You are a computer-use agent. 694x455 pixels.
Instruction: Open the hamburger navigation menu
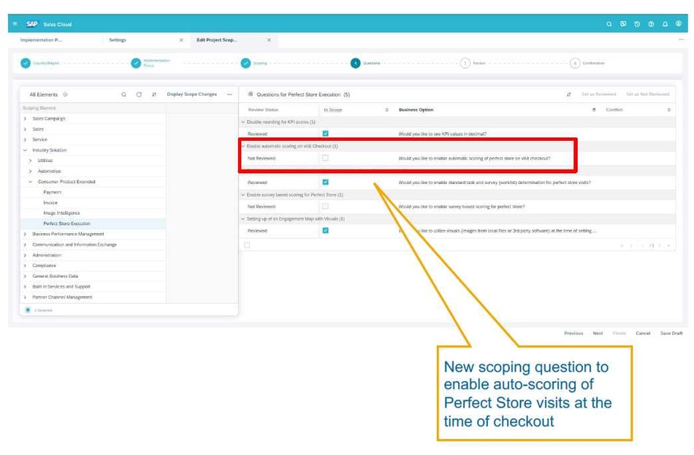[x=15, y=24]
